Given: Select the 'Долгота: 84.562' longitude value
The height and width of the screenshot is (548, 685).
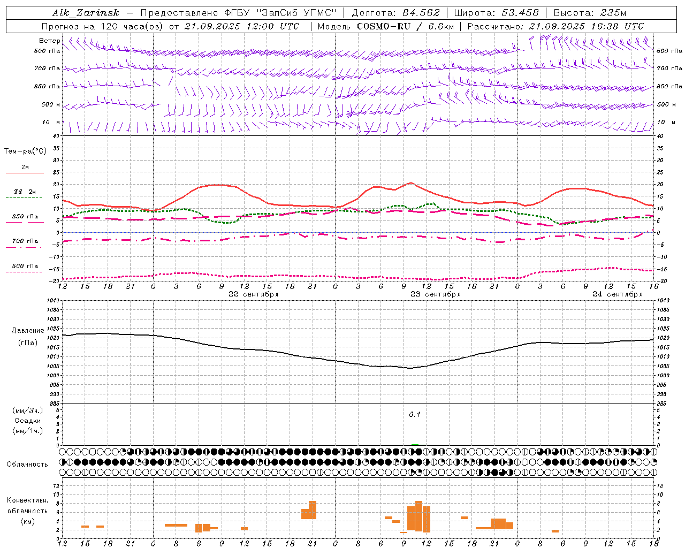Looking at the screenshot, I should [x=395, y=13].
